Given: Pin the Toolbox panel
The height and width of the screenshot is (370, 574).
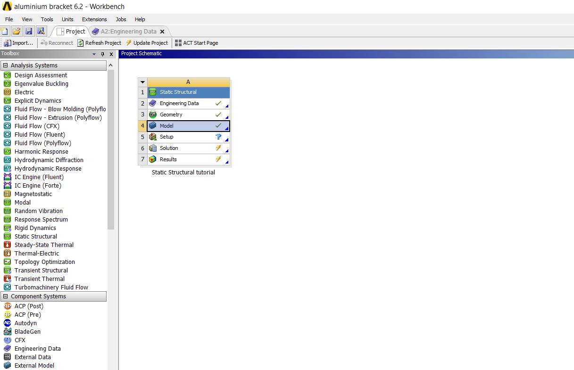Looking at the screenshot, I should click(x=103, y=54).
